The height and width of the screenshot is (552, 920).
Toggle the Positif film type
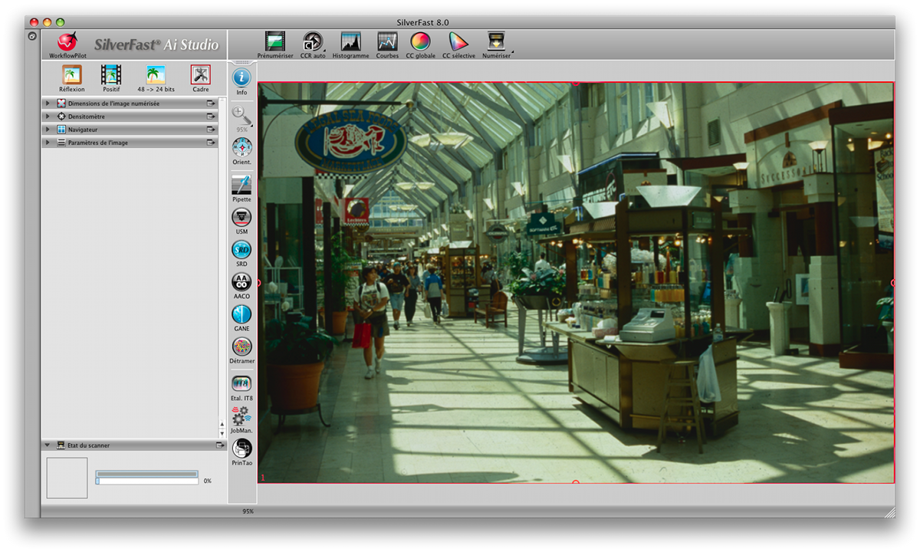[x=111, y=75]
